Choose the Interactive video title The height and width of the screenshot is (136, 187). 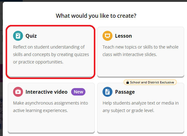47,92
